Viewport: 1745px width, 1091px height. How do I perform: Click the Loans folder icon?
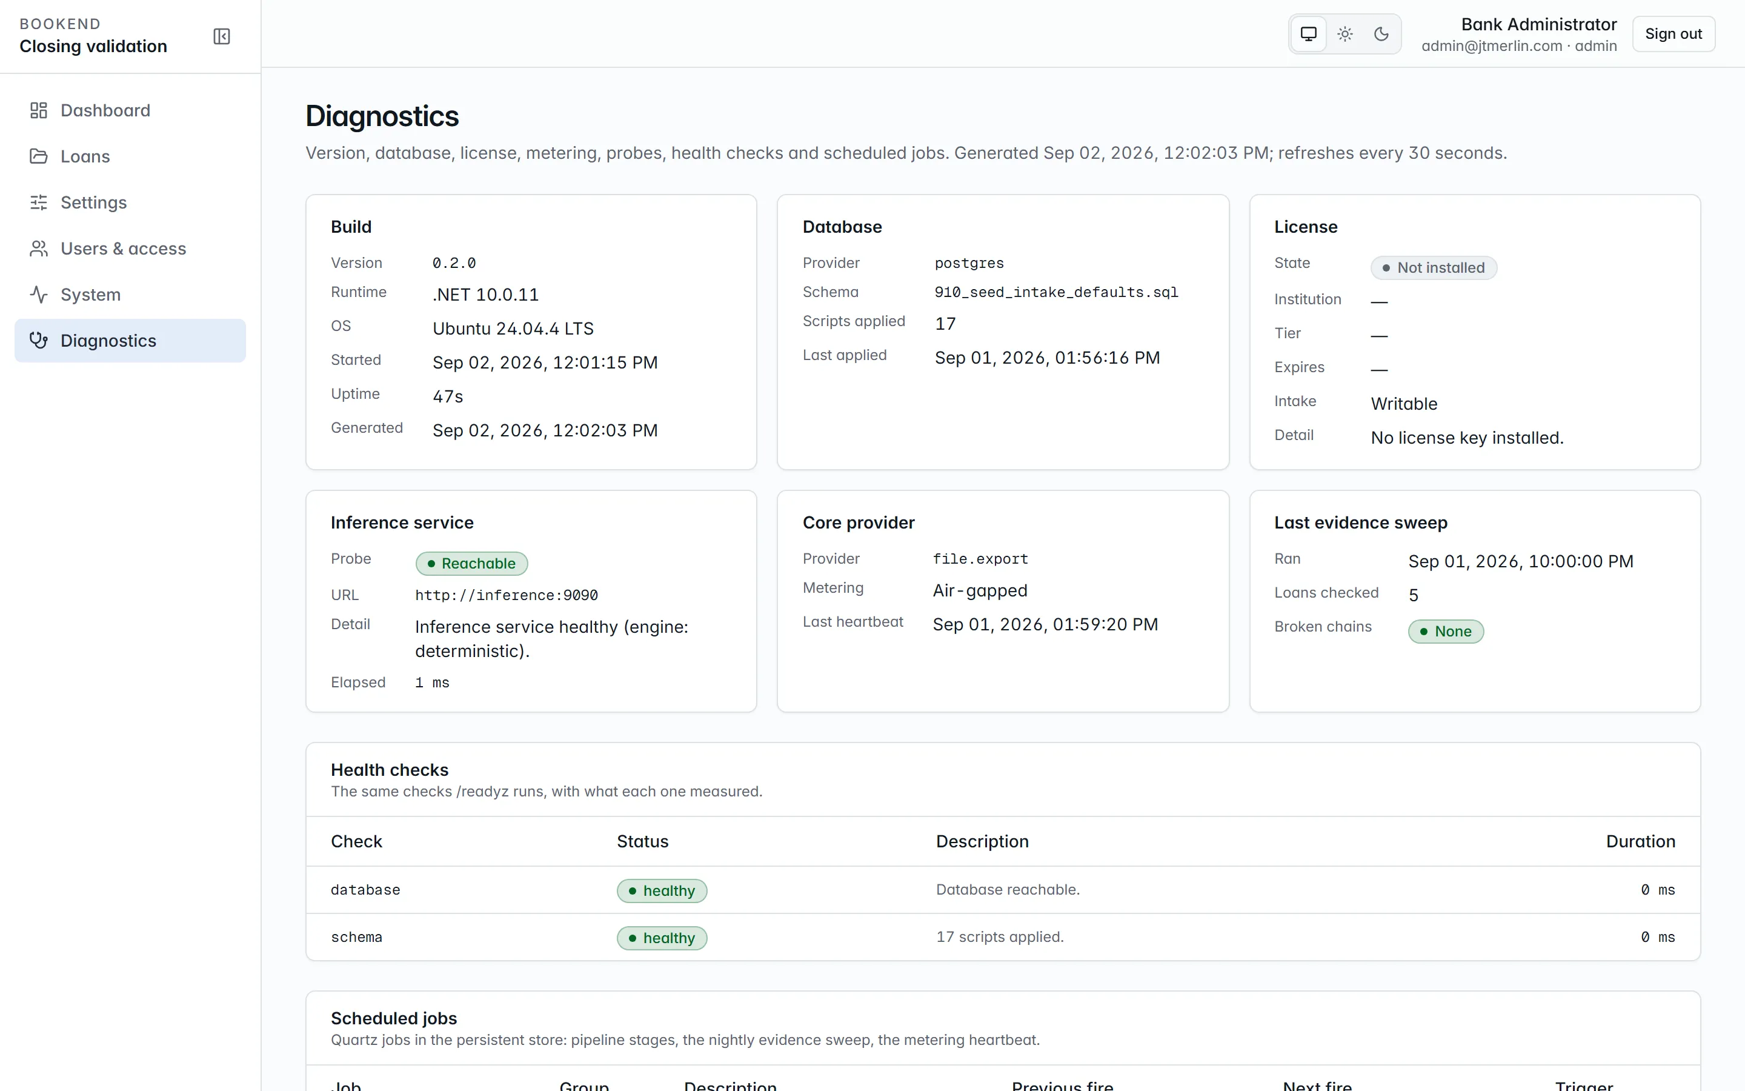tap(38, 156)
